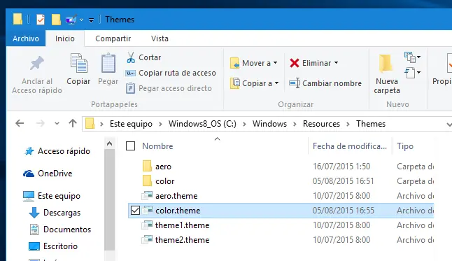The height and width of the screenshot is (261, 452).
Task: Select the aero folder
Action: [163, 167]
